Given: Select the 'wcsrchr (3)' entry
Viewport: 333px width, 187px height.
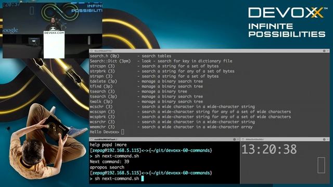Looking at the screenshot, I should point(102,122).
